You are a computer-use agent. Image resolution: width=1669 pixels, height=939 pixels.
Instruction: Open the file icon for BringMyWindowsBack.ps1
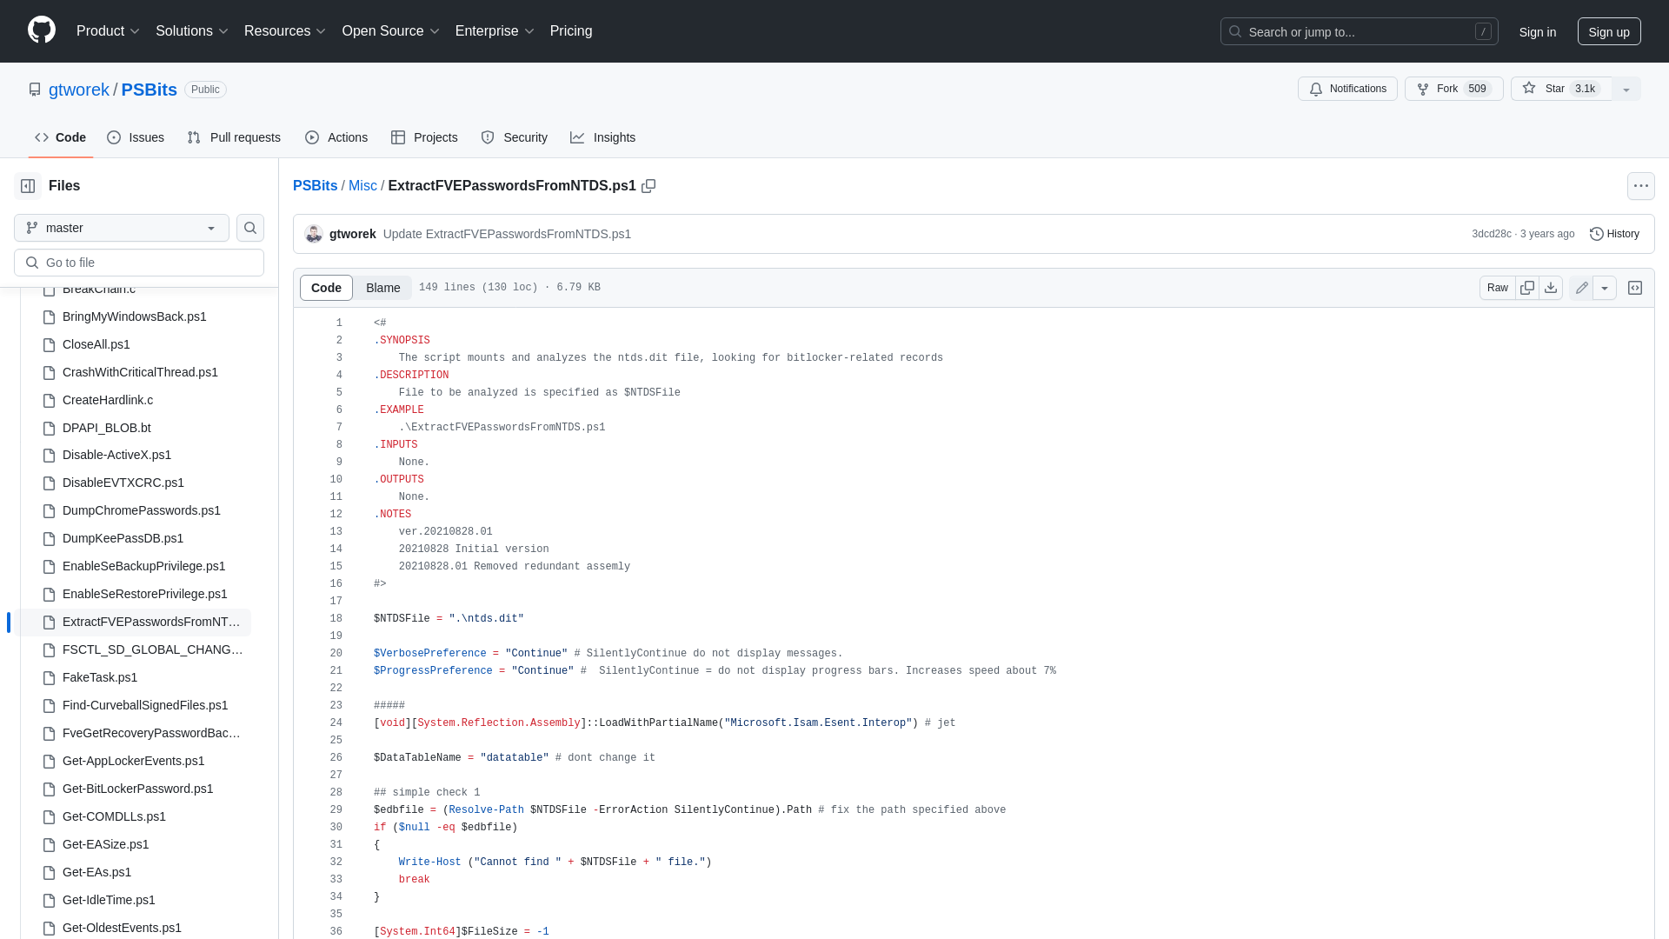pyautogui.click(x=50, y=316)
